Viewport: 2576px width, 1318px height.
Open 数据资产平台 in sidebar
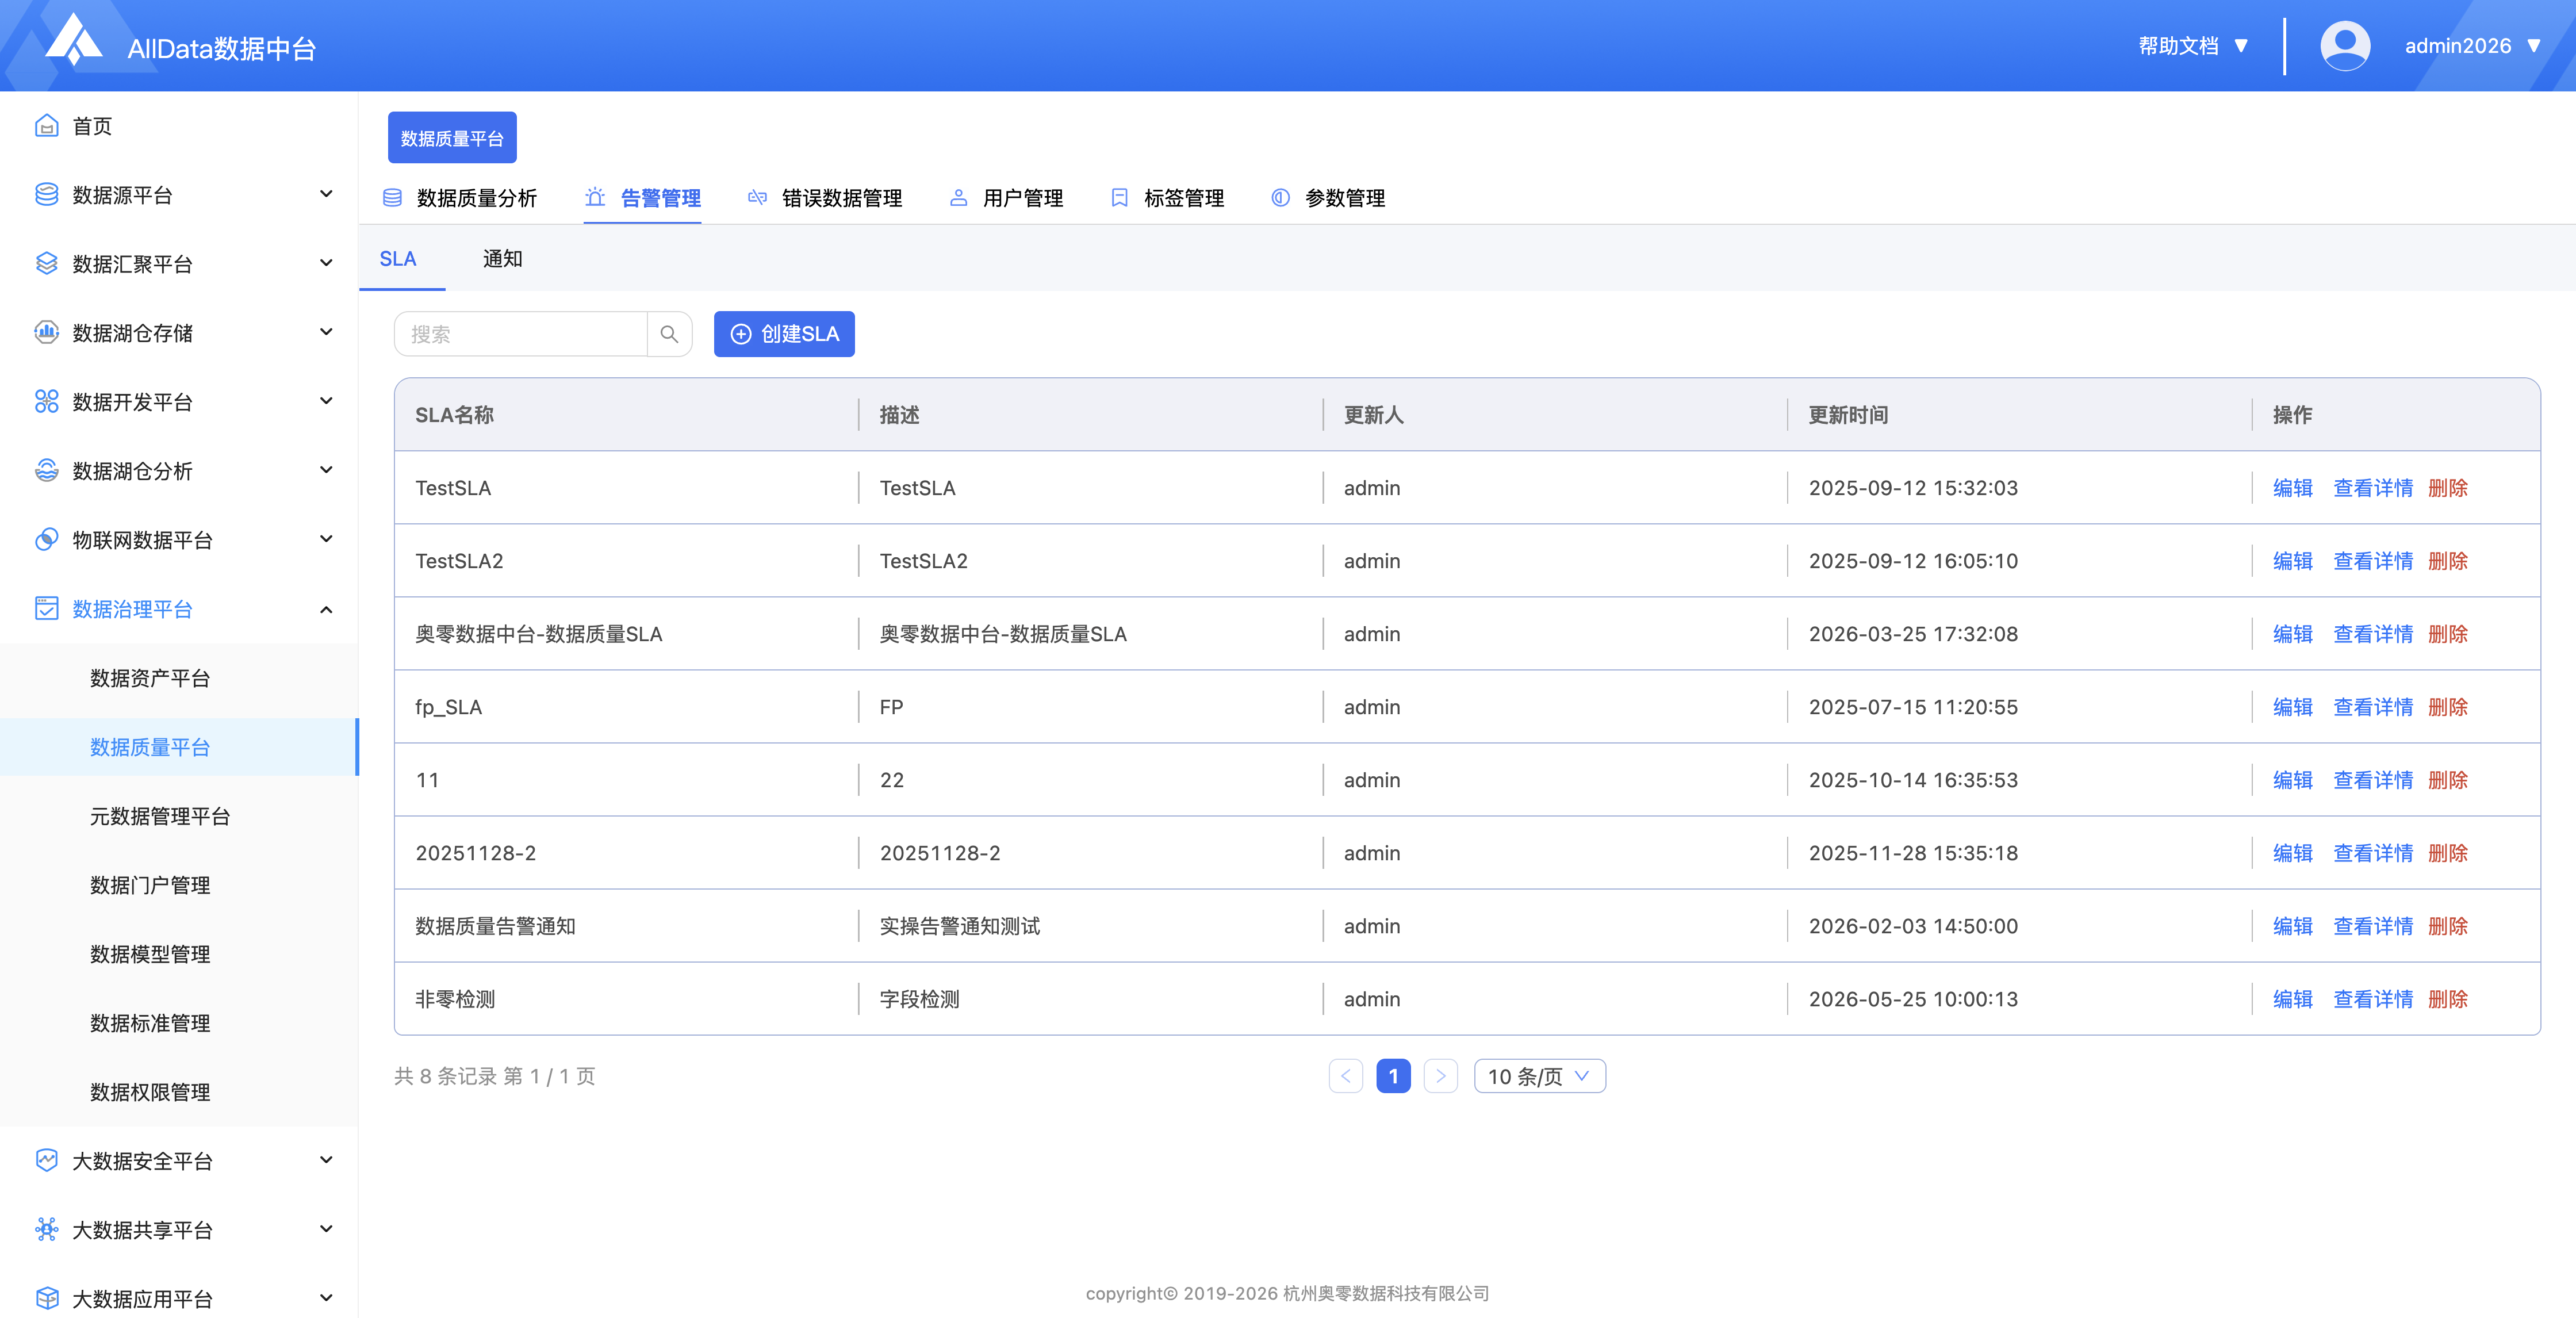tap(150, 678)
